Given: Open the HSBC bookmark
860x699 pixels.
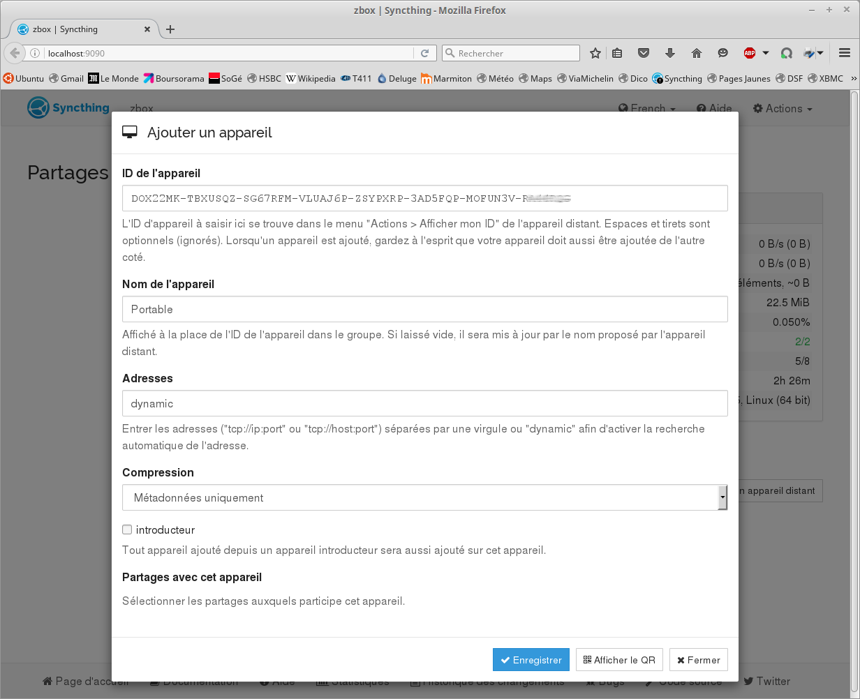Looking at the screenshot, I should pyautogui.click(x=264, y=79).
